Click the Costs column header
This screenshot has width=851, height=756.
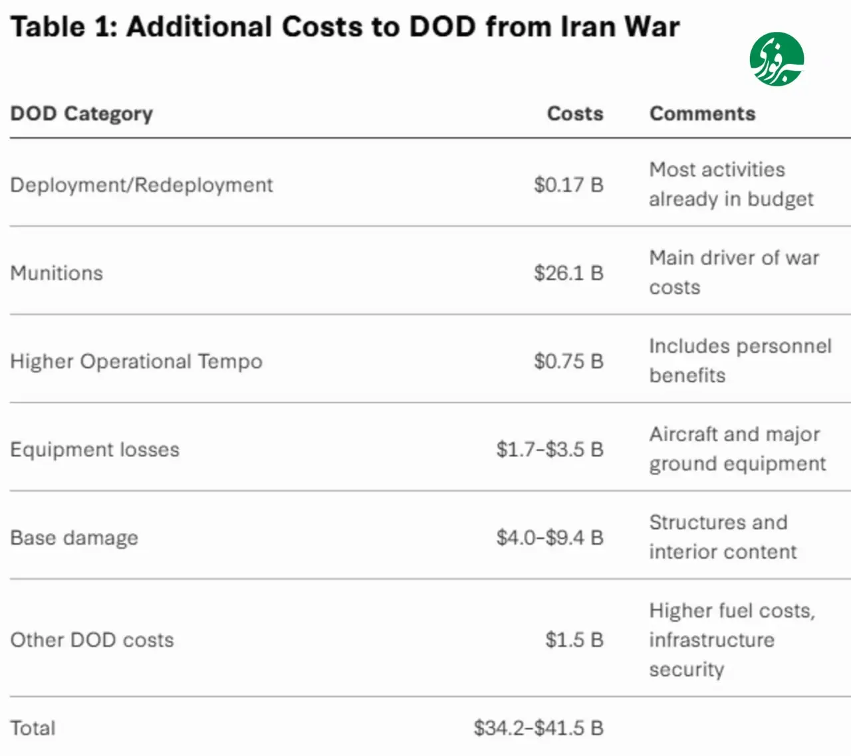click(x=575, y=114)
